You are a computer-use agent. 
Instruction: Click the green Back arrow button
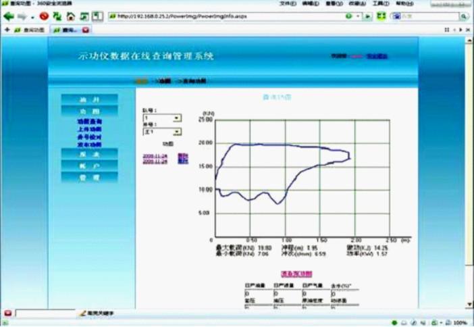[x=9, y=16]
